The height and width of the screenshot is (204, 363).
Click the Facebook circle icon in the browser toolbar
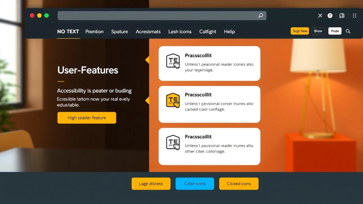[330, 16]
